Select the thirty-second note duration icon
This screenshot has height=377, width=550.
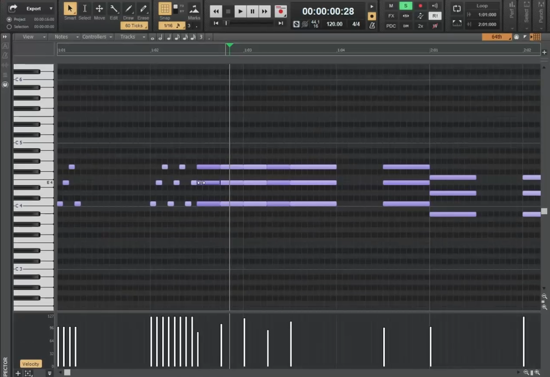pyautogui.click(x=193, y=37)
